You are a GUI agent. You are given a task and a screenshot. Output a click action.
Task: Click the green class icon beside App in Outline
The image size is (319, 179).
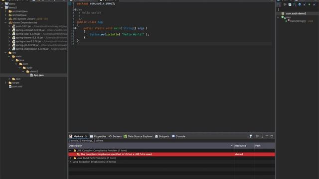pos(283,17)
